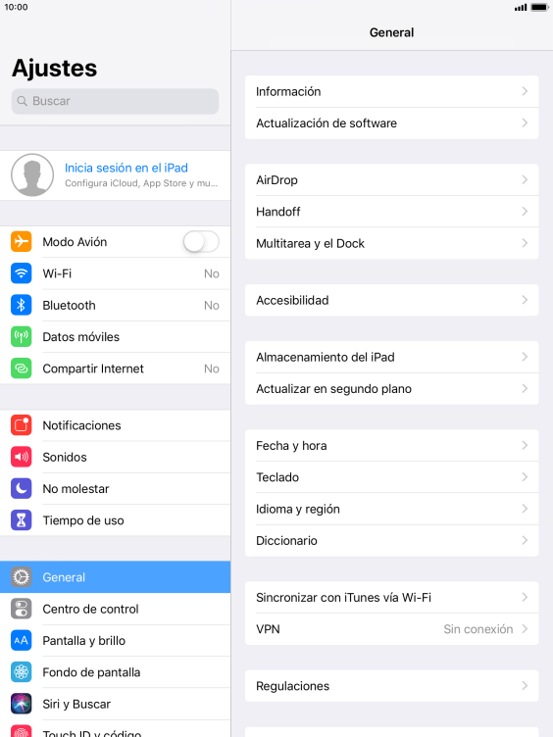Viewport: 553px width, 737px height.
Task: Select General in the settings sidebar
Action: click(116, 577)
